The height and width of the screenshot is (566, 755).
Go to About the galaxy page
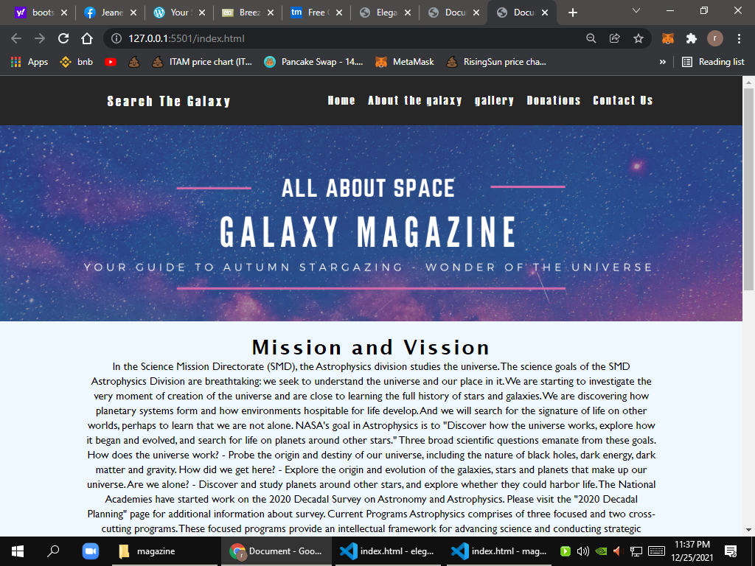tap(415, 100)
